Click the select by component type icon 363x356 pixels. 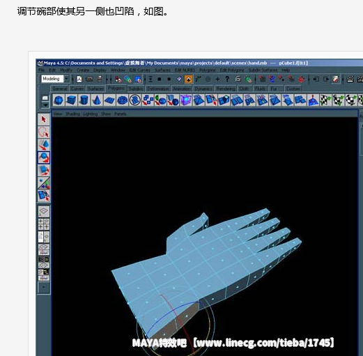point(138,79)
